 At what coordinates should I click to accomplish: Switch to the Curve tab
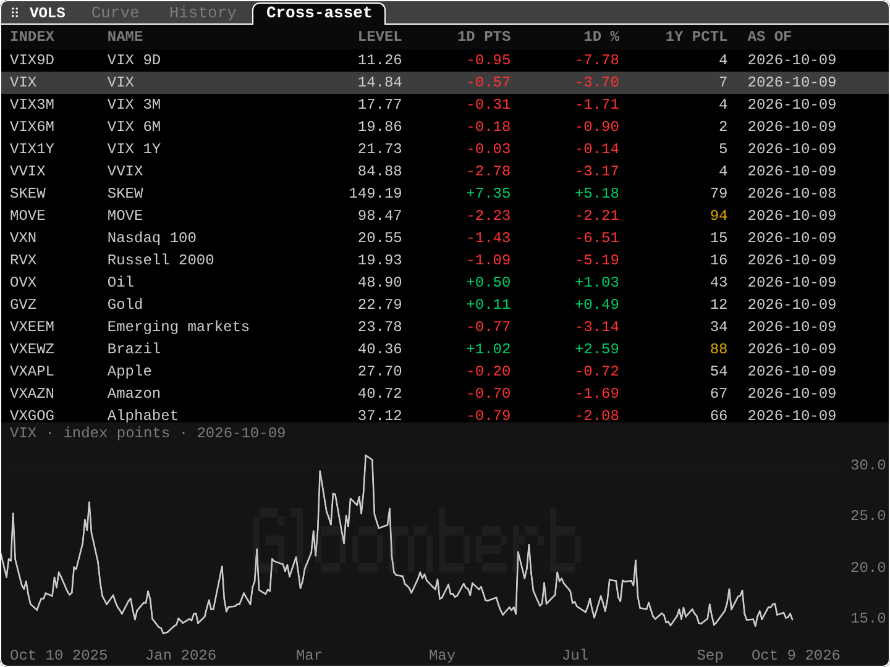point(115,12)
